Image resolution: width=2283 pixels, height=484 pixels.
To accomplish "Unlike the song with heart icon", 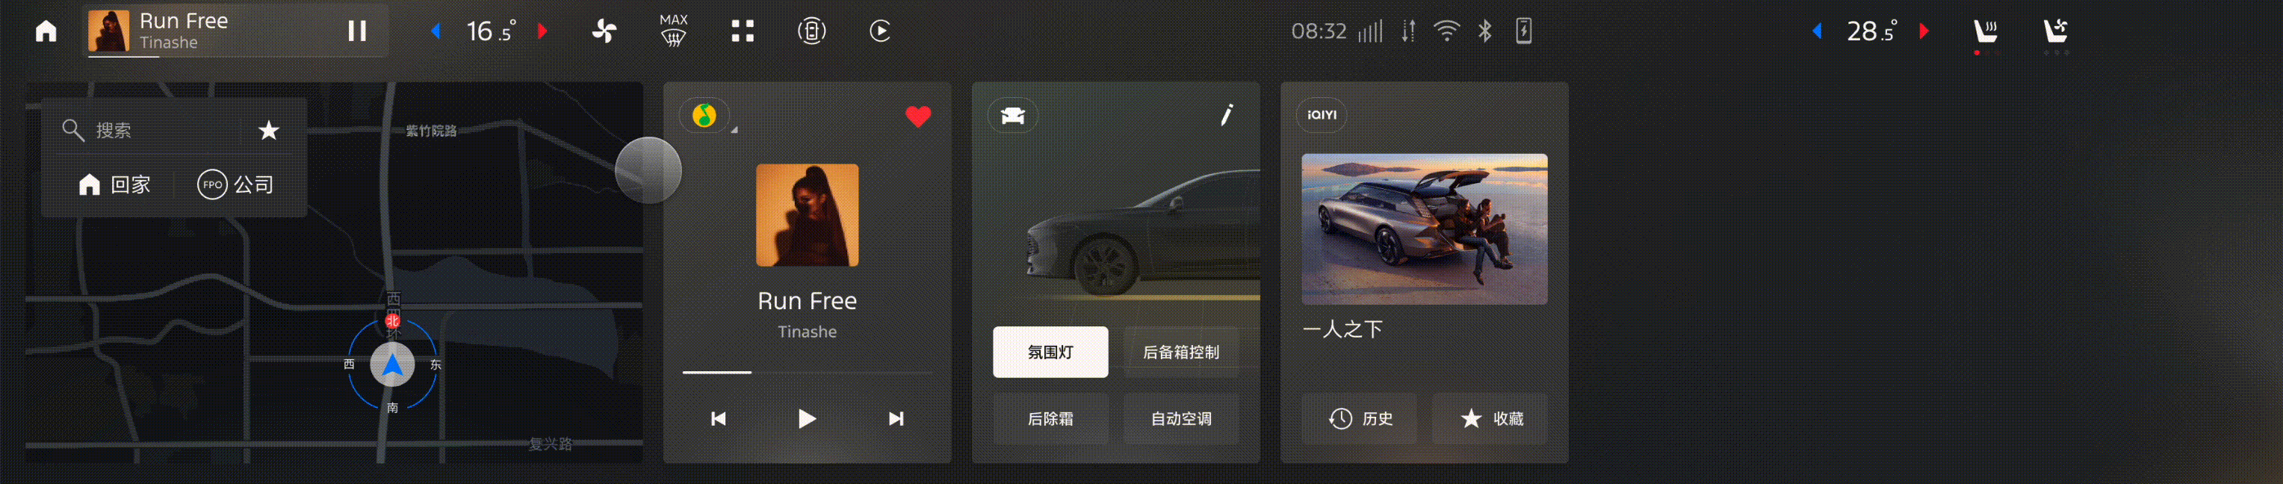I will click(x=918, y=116).
